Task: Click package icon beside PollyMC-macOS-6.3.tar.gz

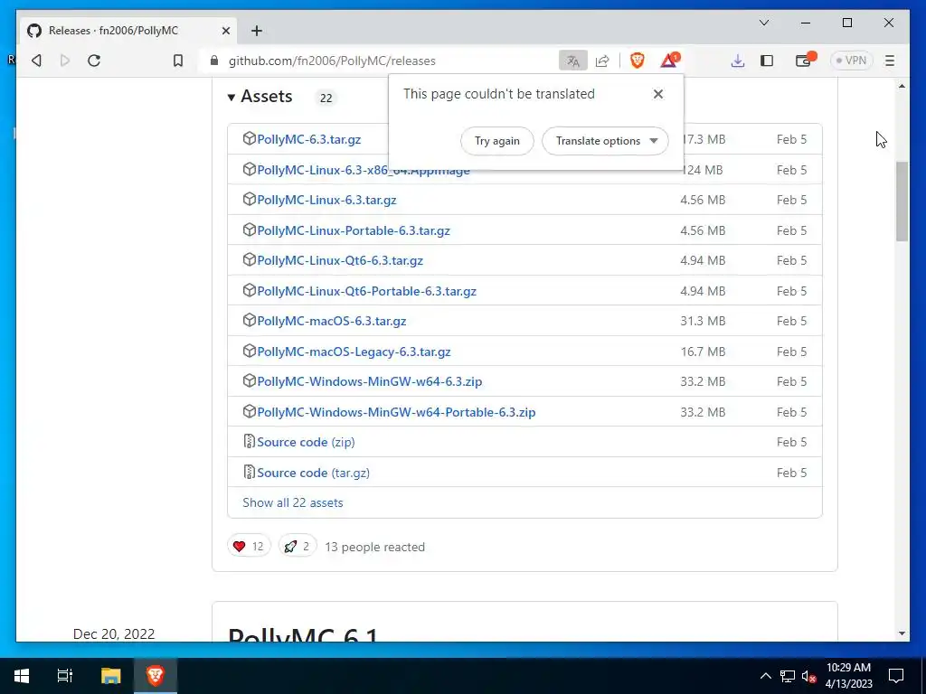Action: [x=250, y=321]
